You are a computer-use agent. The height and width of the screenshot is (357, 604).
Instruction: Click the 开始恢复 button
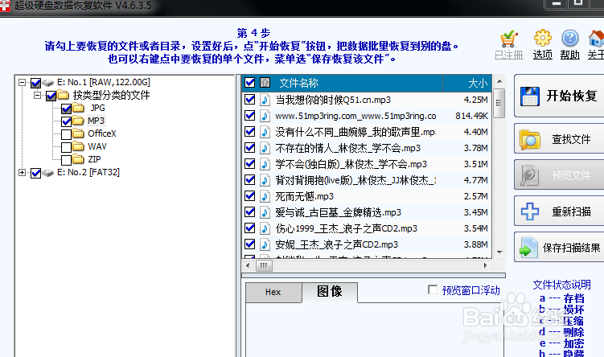559,96
